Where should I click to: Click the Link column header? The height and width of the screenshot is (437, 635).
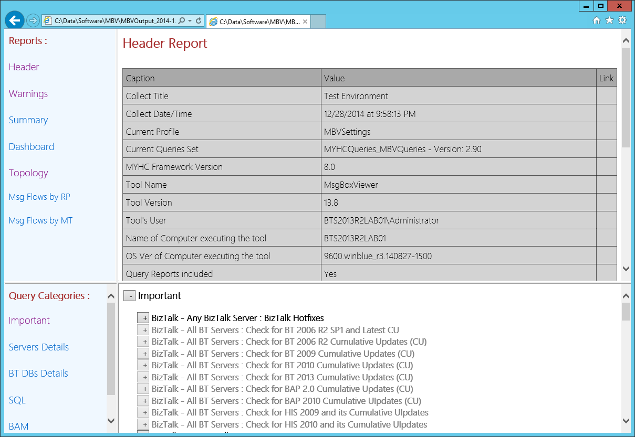click(x=607, y=78)
